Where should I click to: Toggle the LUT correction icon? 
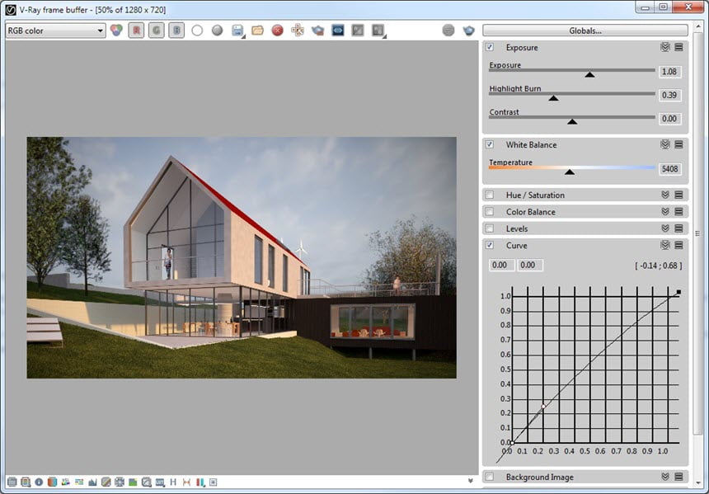click(x=160, y=482)
